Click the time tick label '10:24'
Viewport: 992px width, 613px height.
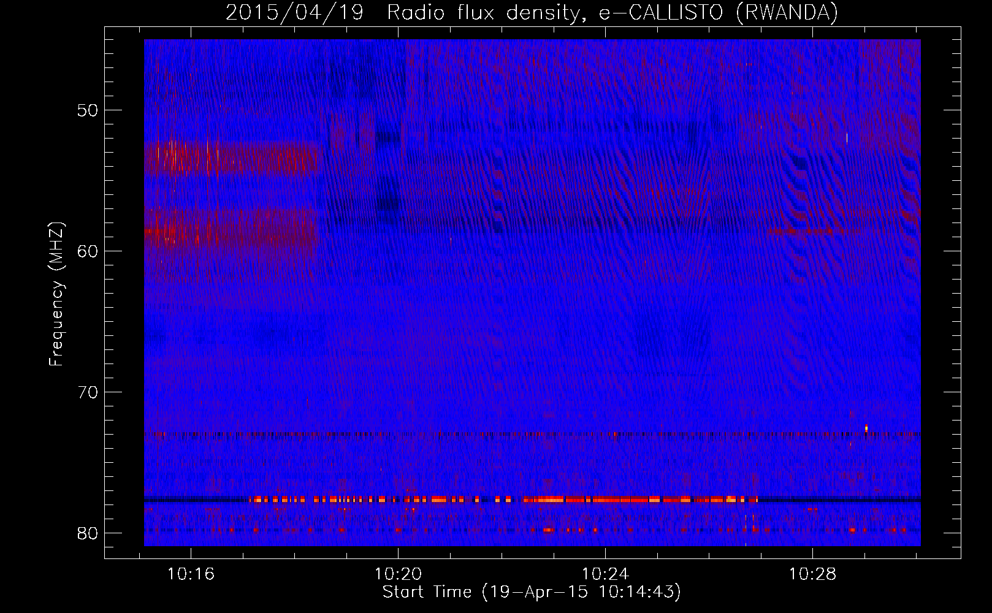point(605,574)
